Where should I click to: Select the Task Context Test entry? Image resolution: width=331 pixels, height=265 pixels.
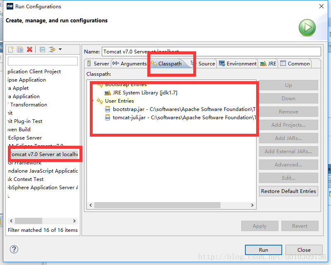tap(26, 179)
